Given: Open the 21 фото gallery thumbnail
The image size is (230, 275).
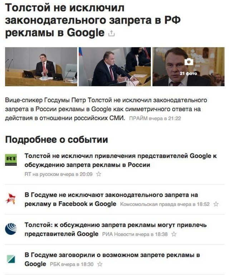Looking at the screenshot, I should [188, 67].
